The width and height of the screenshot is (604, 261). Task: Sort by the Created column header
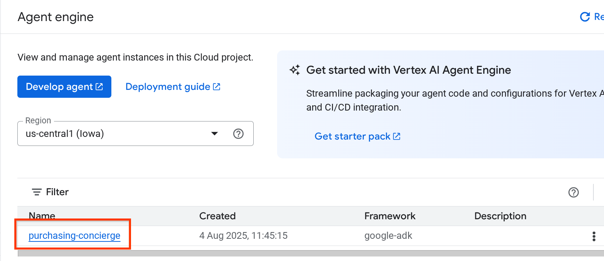pos(217,216)
